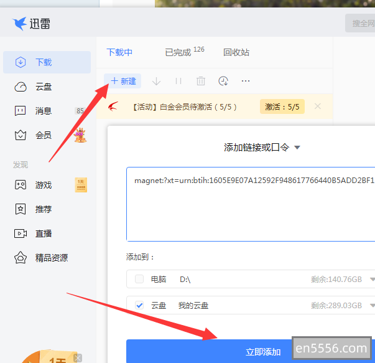Switch to the 已完成 tab
The image size is (375, 363).
click(178, 52)
